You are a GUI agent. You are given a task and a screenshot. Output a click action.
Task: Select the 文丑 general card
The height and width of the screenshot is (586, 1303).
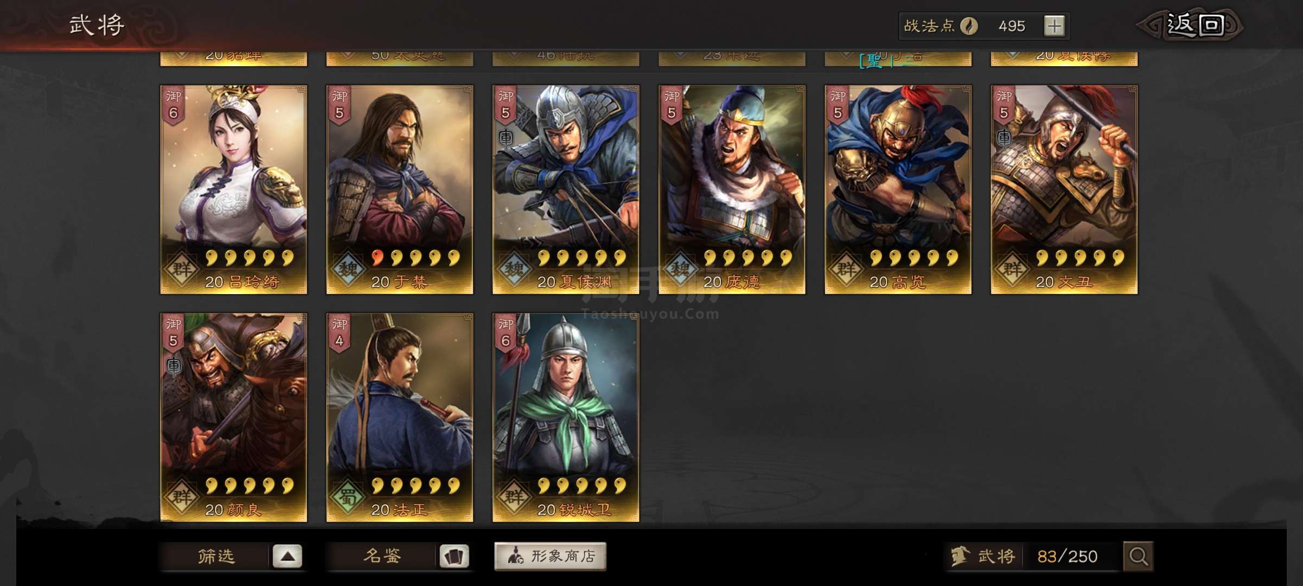[1064, 189]
